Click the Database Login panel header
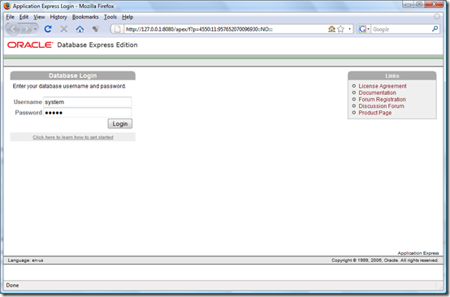The height and width of the screenshot is (297, 450). coord(72,75)
